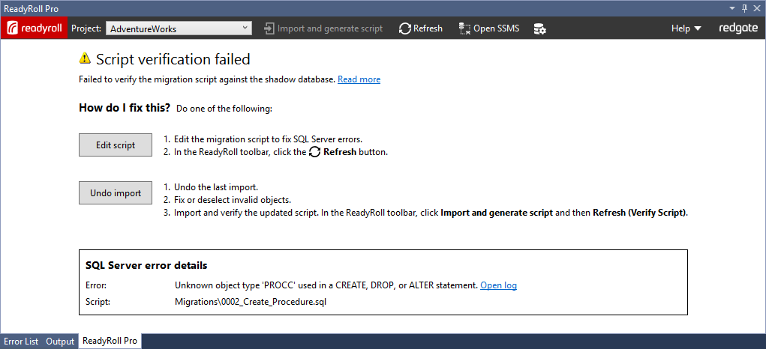This screenshot has width=766, height=349.
Task: Open the Project dropdown showing AdventureWorks
Action: (179, 28)
